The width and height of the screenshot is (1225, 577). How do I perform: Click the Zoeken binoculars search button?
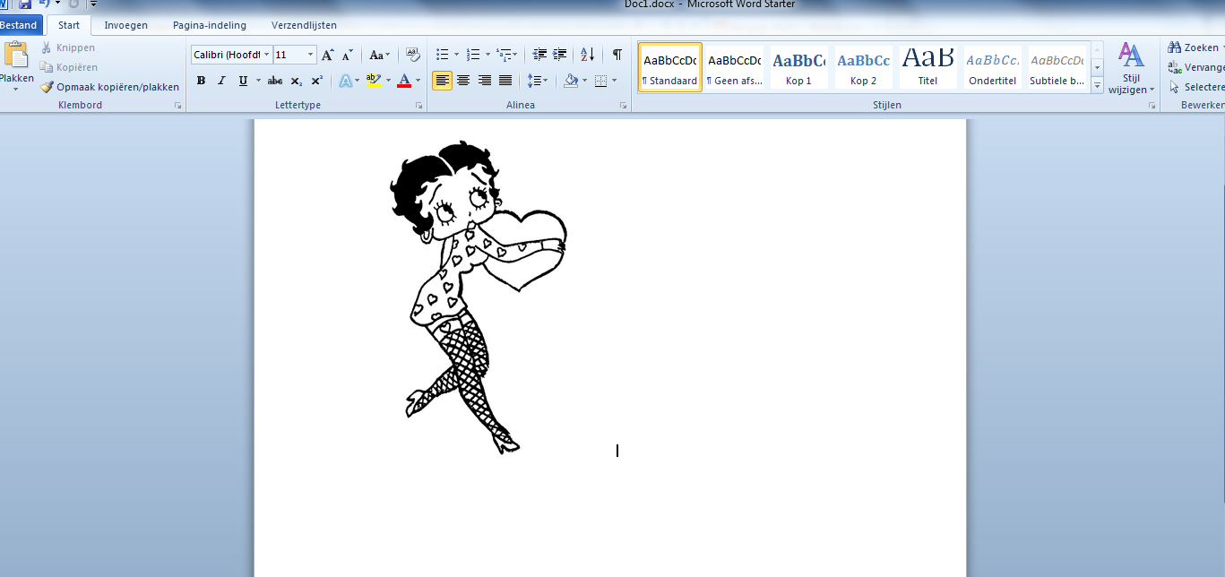point(1195,47)
